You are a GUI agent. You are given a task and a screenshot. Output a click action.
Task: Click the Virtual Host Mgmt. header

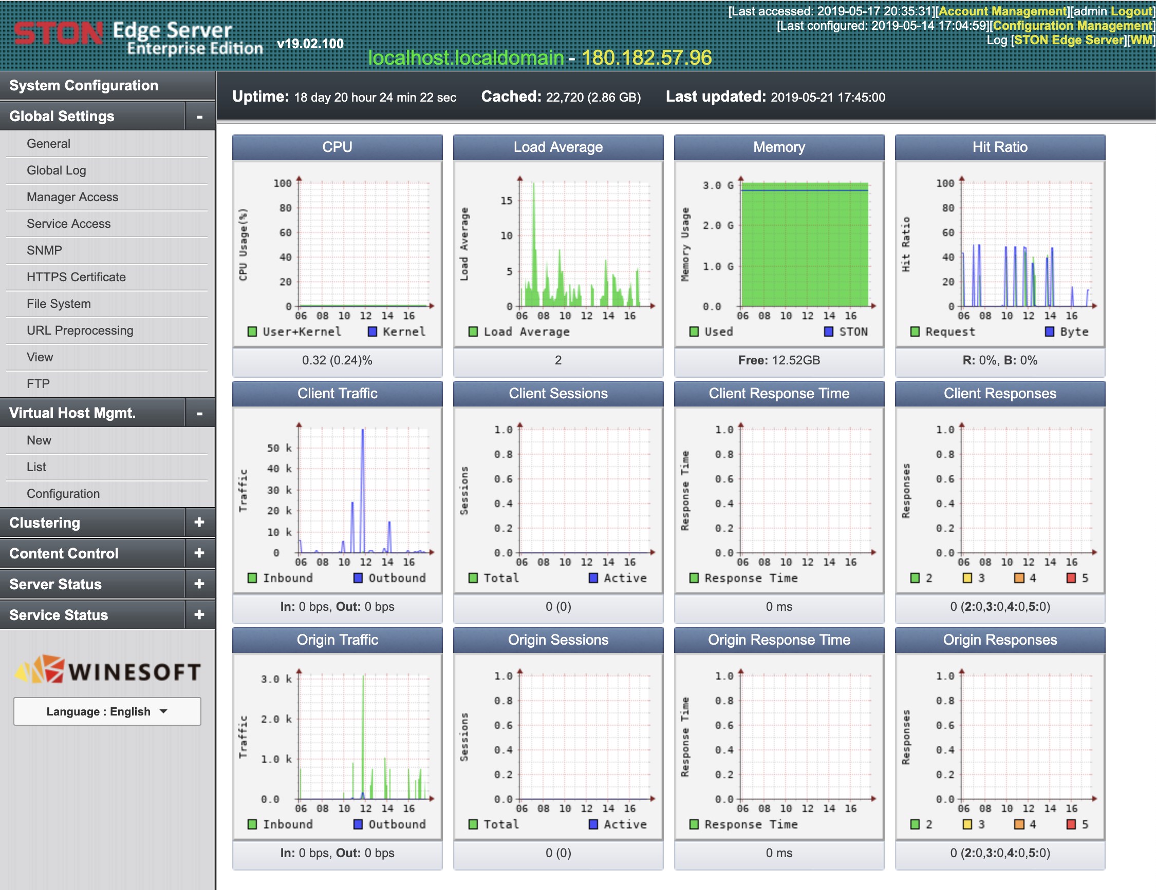click(x=92, y=413)
